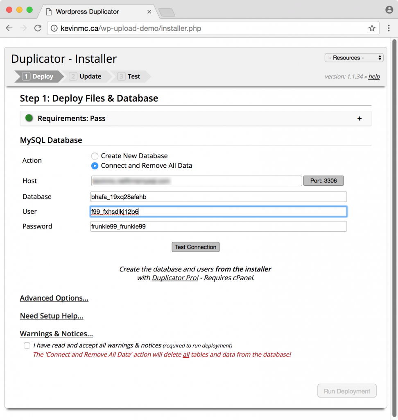The width and height of the screenshot is (398, 420).
Task: Click the 'MySQL Database' section heading
Action: [51, 140]
